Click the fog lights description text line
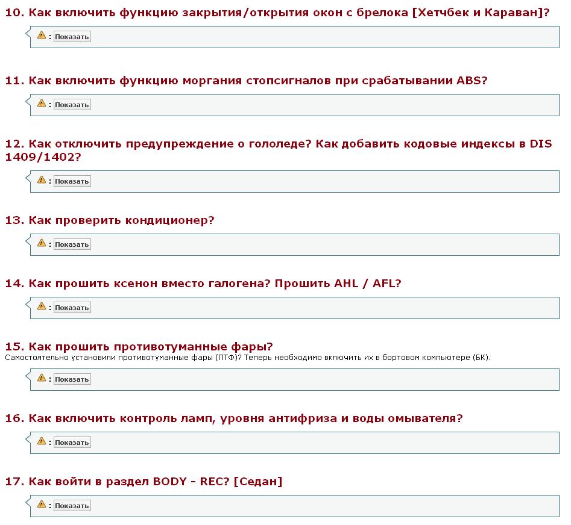Screen dimensions: 571x525 click(x=248, y=358)
